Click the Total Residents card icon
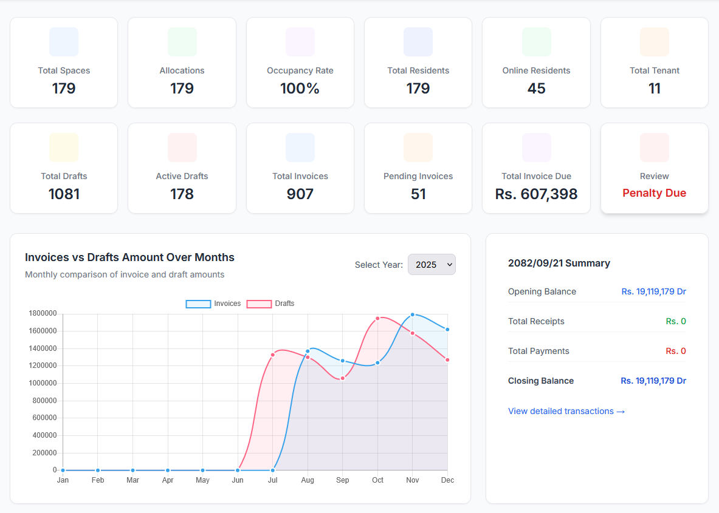Image resolution: width=719 pixels, height=513 pixels. [418, 41]
